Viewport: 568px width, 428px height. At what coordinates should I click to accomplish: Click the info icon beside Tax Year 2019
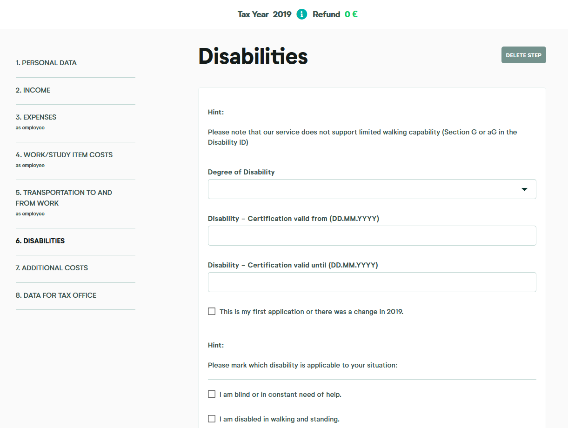click(302, 14)
